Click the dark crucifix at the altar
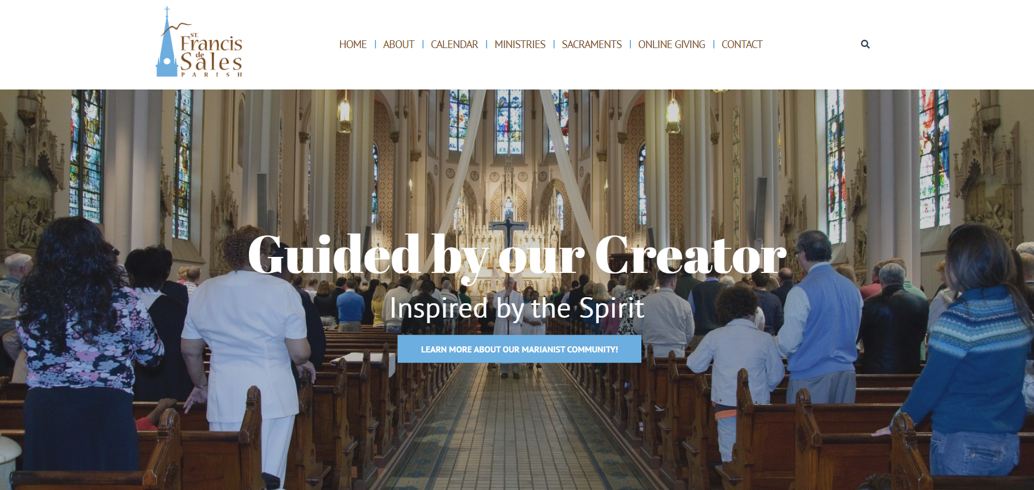Screen dimensions: 1034x490 coord(508,233)
